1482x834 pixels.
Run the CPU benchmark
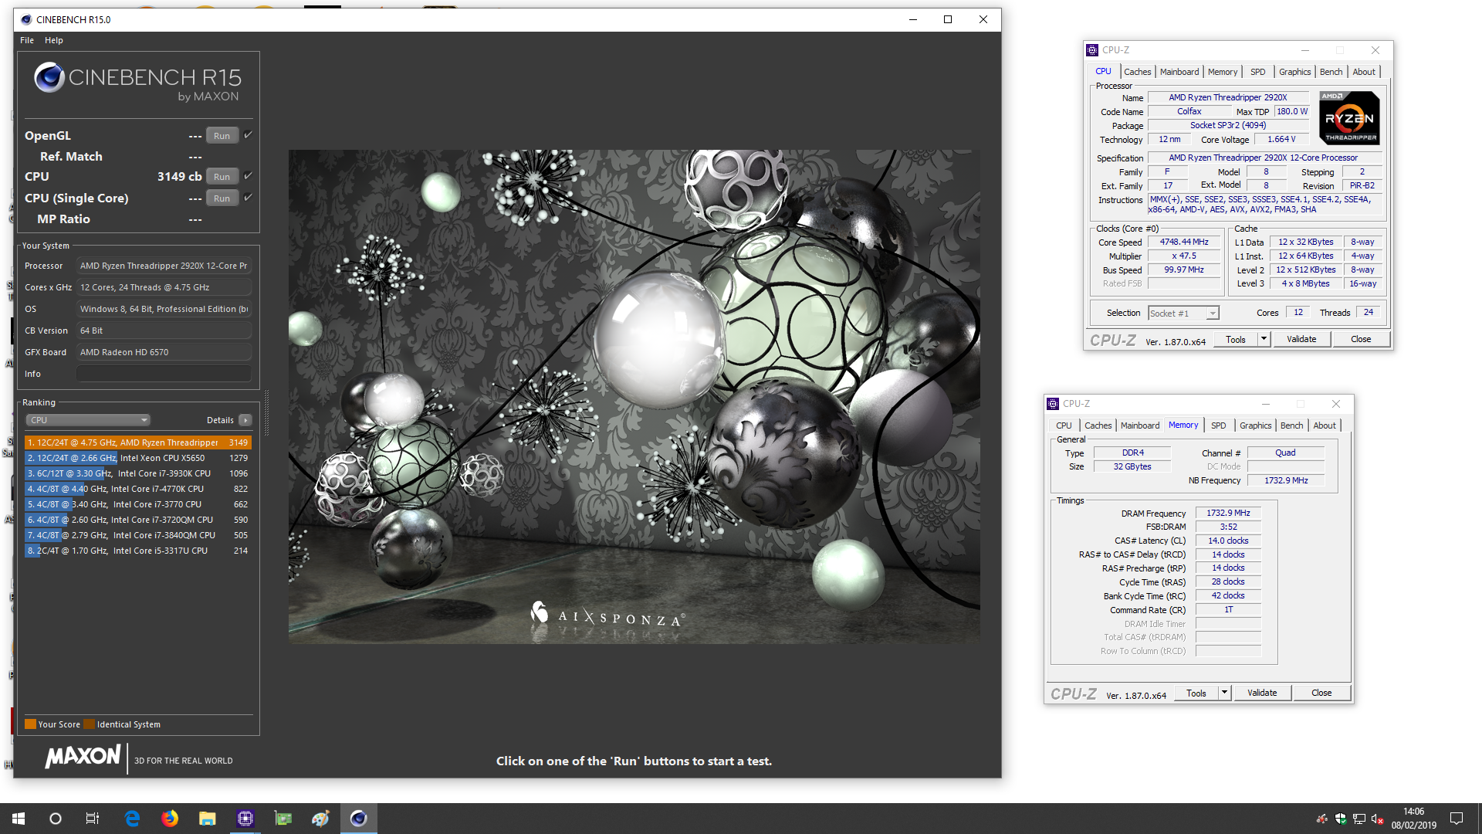point(222,177)
